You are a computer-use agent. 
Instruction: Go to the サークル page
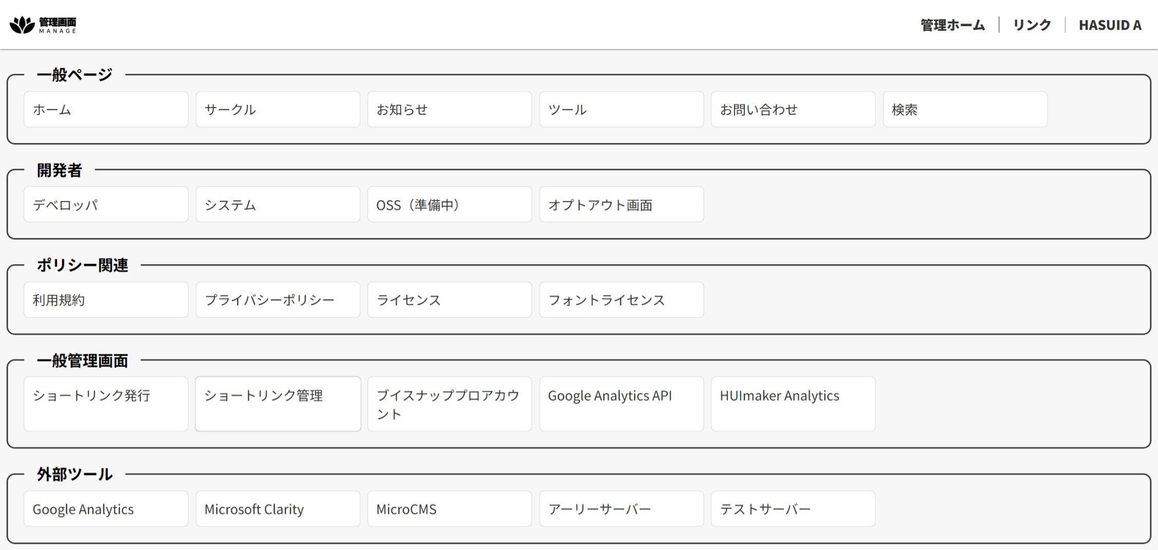(278, 109)
